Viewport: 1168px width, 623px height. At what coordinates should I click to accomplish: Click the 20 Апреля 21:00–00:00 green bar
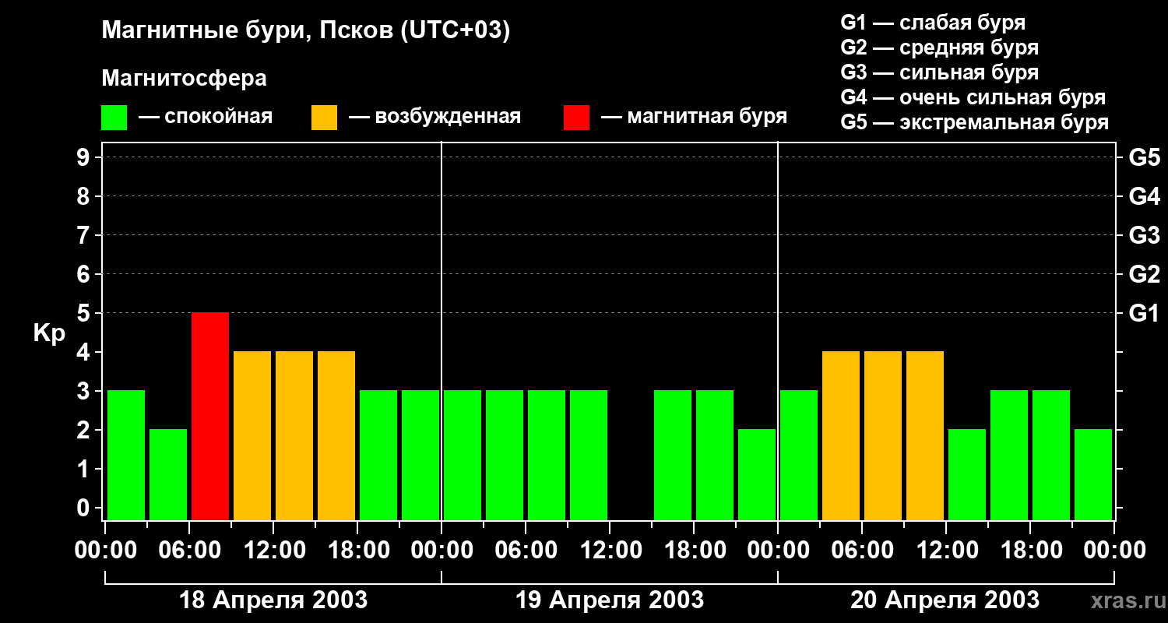pyautogui.click(x=1093, y=474)
